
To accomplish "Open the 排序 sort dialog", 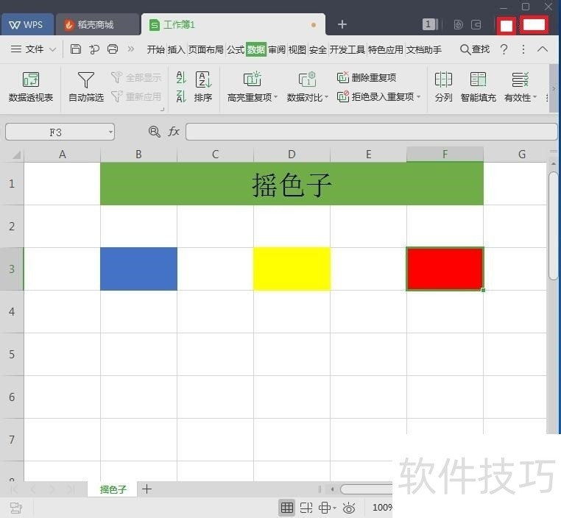I will [203, 87].
